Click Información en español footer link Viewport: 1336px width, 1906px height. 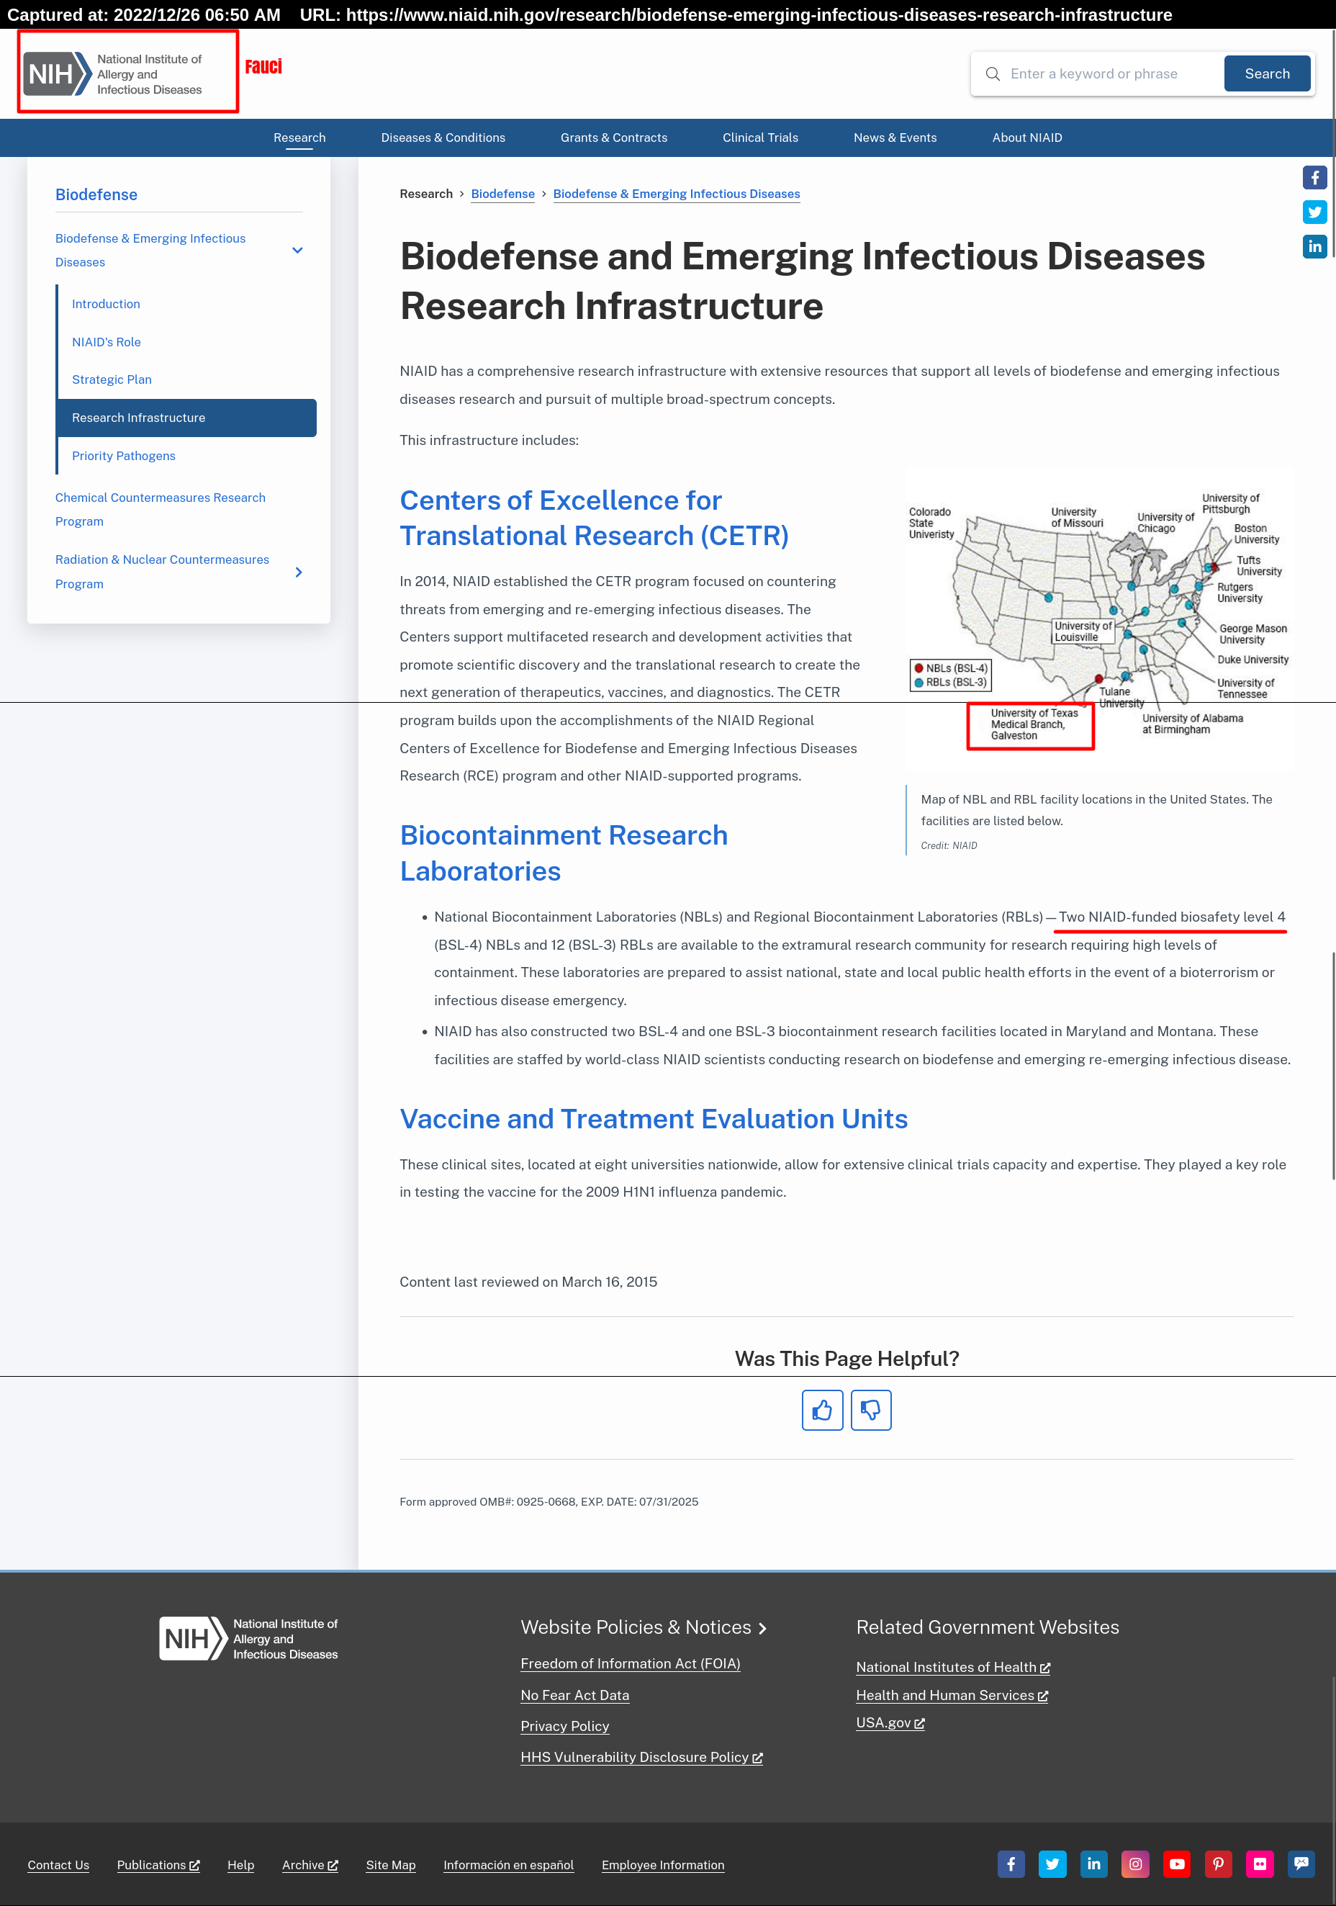(x=508, y=1864)
